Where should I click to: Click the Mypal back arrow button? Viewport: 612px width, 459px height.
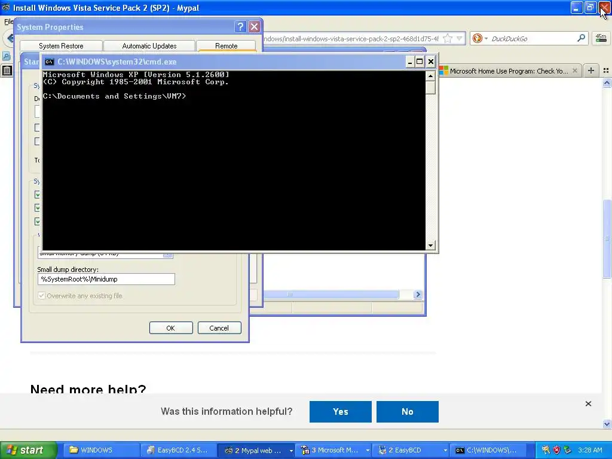click(x=8, y=38)
